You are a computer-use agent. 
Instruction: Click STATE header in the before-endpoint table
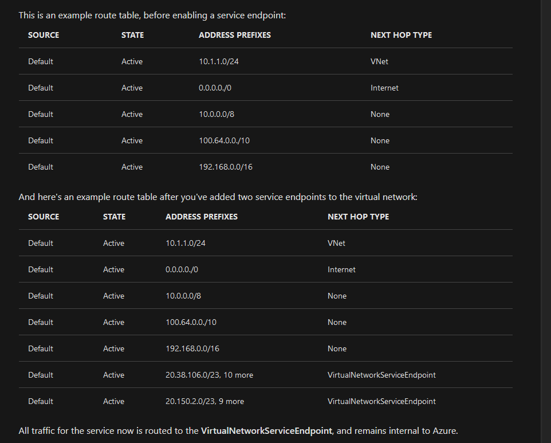click(x=132, y=35)
